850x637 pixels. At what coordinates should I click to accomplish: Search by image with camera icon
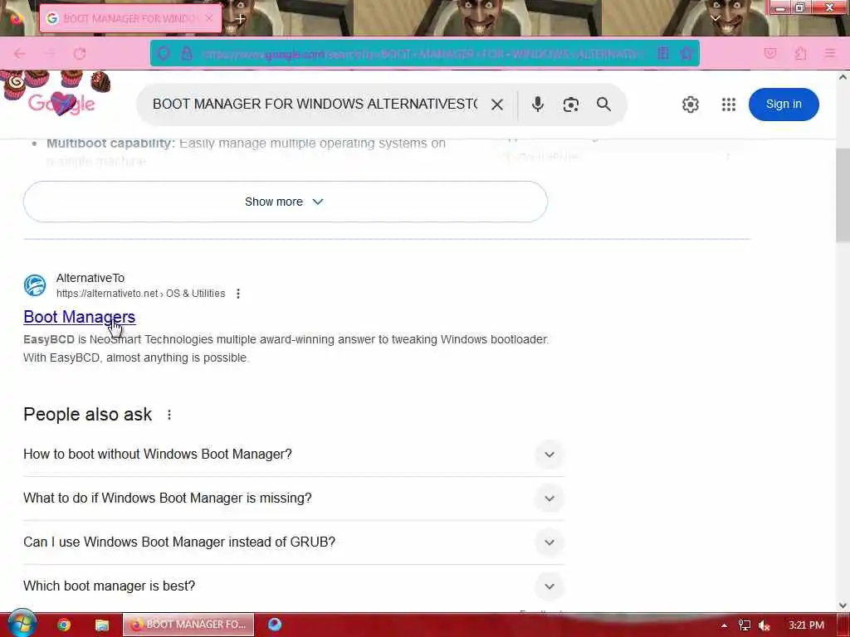tap(570, 105)
